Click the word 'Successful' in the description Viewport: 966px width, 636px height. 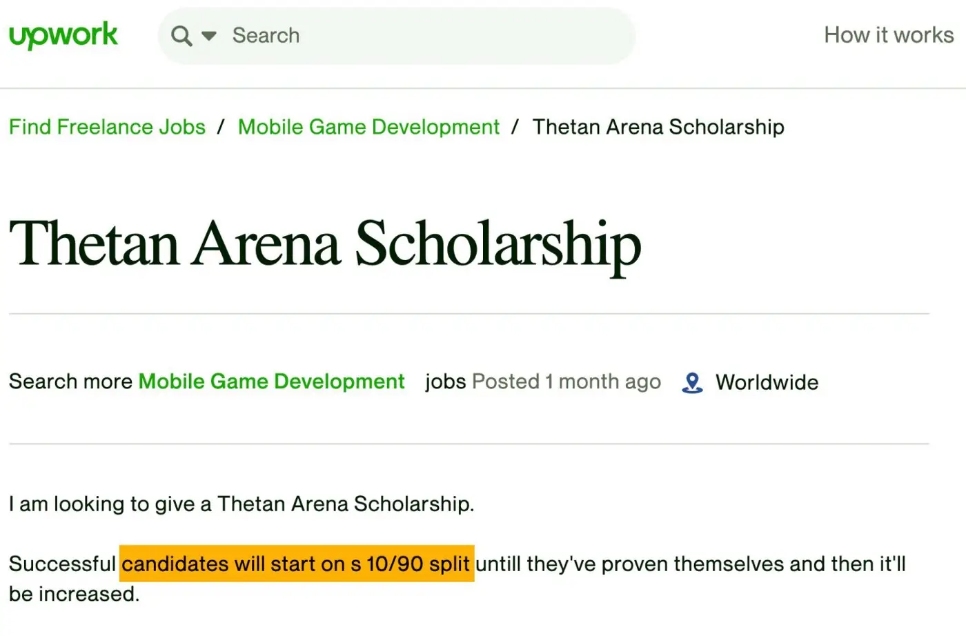coord(62,564)
